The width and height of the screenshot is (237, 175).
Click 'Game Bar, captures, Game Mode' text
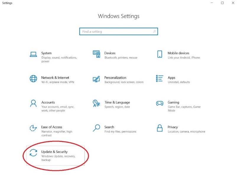click(184, 108)
